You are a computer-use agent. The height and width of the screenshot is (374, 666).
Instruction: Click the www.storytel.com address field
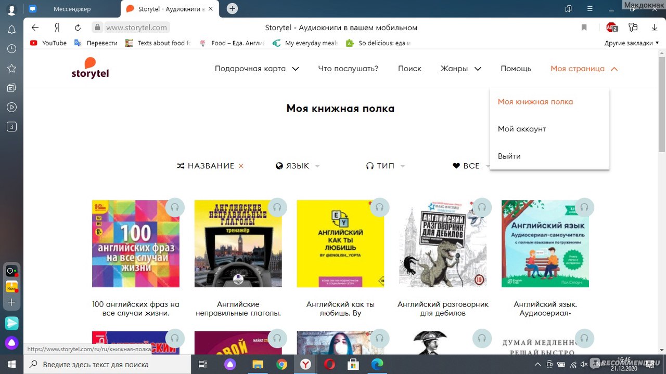[137, 28]
